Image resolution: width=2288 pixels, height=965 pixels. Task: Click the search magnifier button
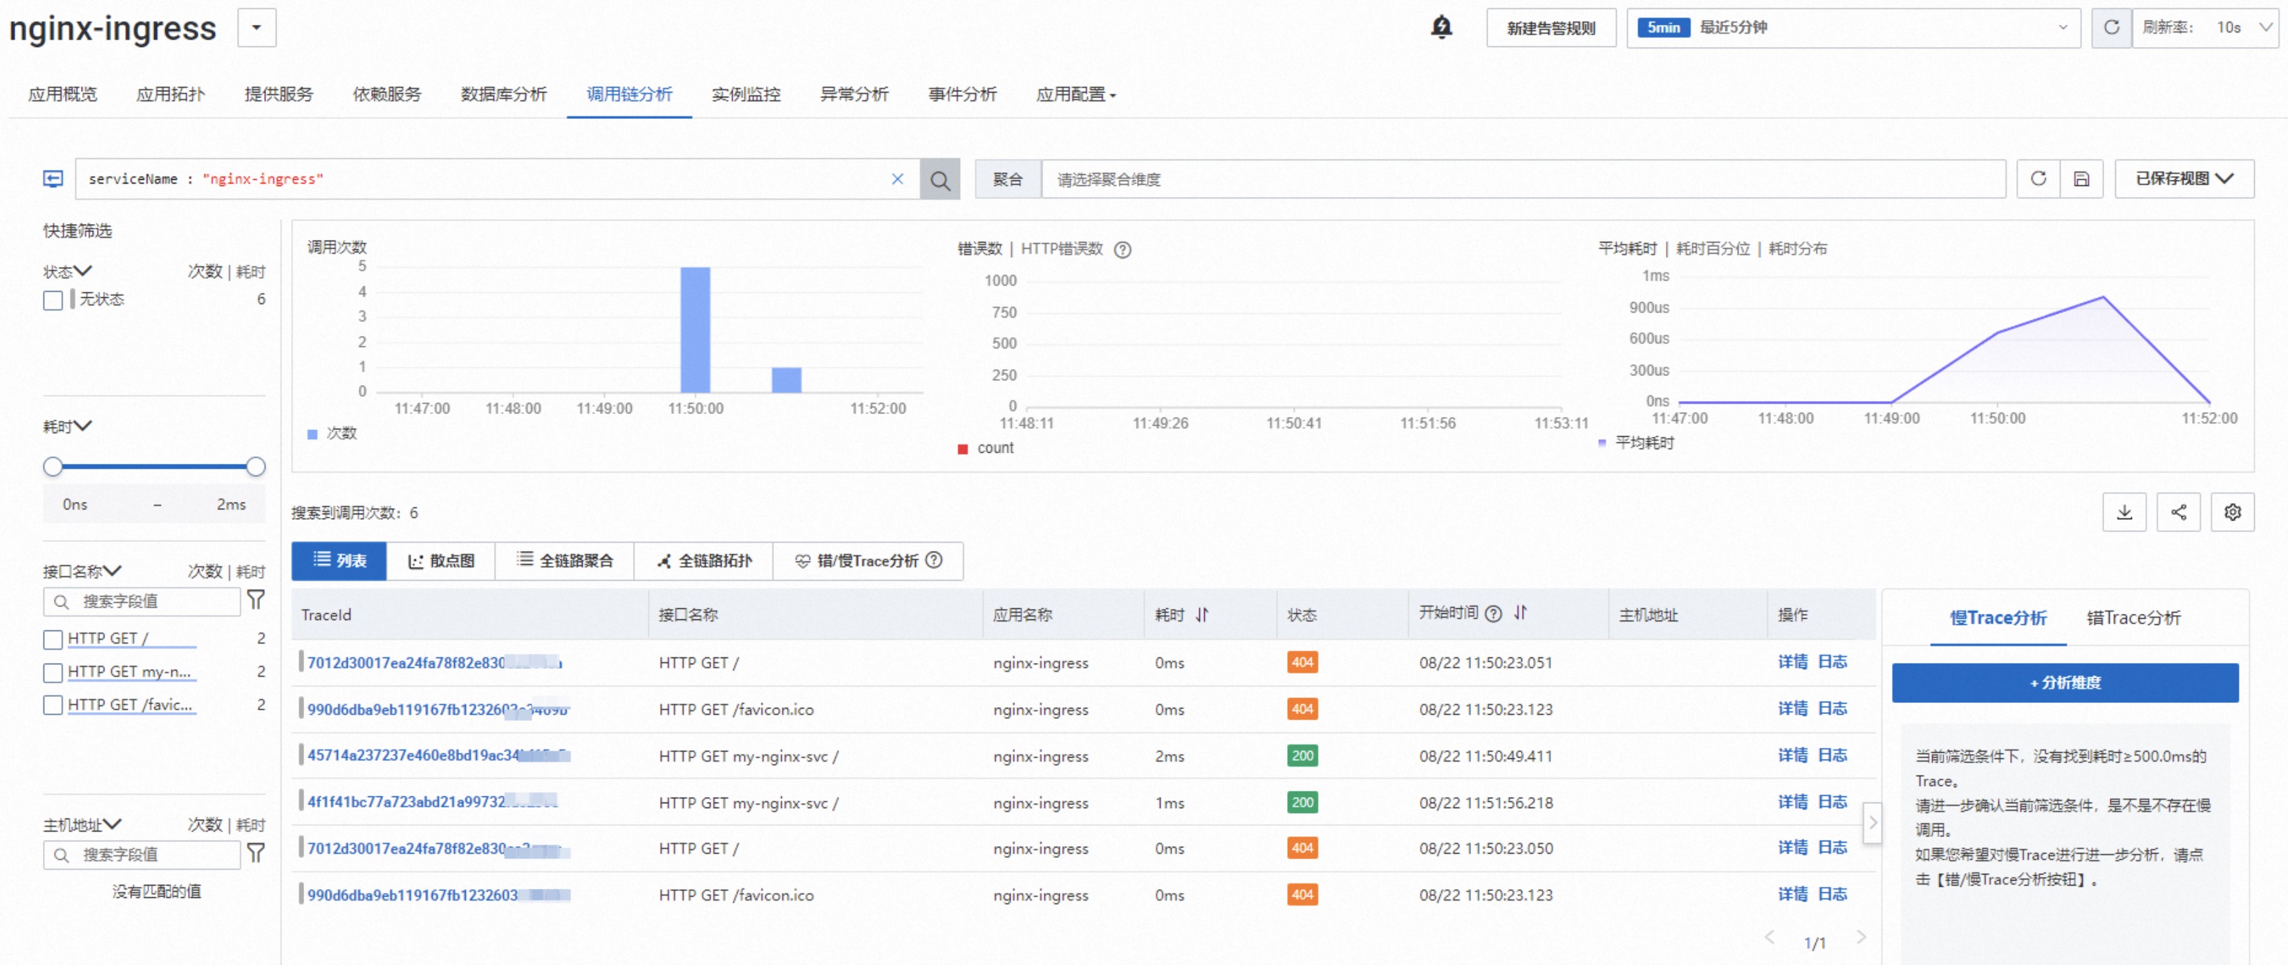tap(939, 180)
